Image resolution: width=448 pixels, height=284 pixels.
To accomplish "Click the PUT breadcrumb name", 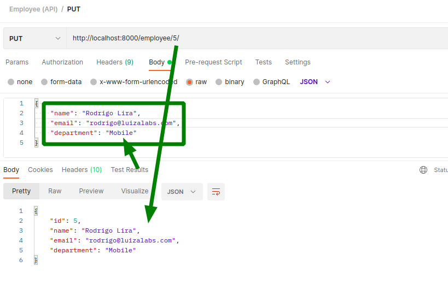I will tap(74, 9).
